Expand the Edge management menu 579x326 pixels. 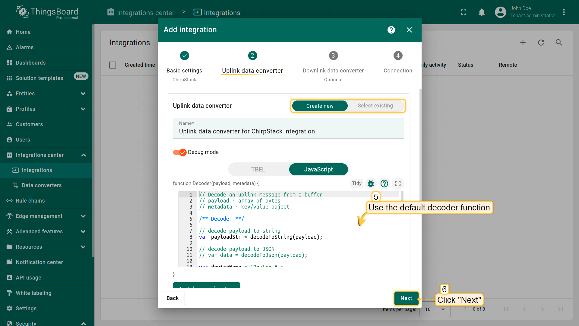pos(83,216)
